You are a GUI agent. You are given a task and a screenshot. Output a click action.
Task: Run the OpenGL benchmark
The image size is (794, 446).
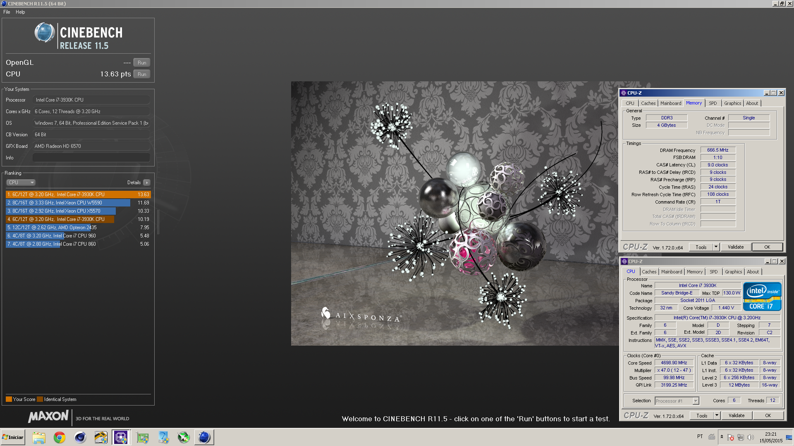click(142, 63)
